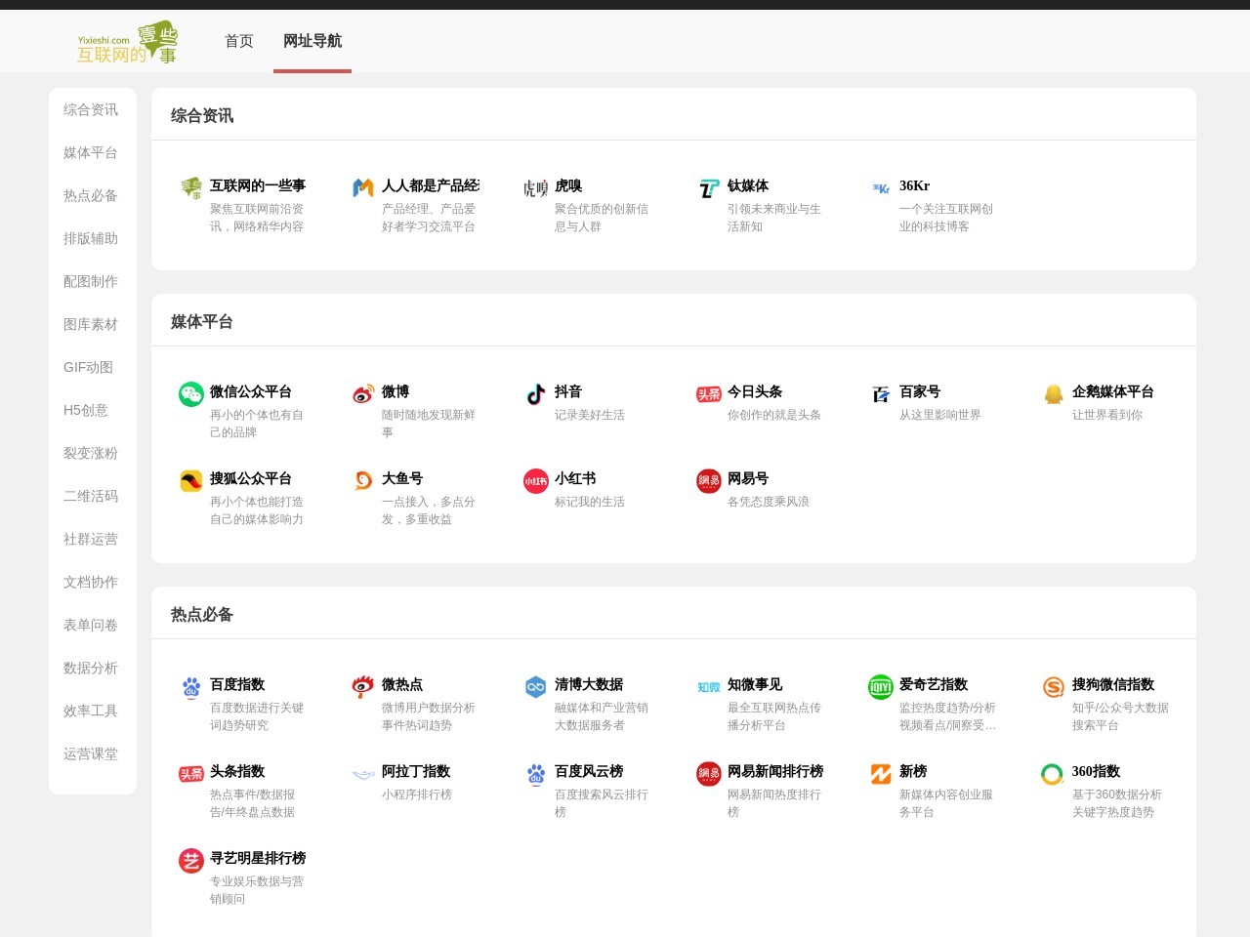
Task: Open the 36Kr link
Action: (914, 185)
